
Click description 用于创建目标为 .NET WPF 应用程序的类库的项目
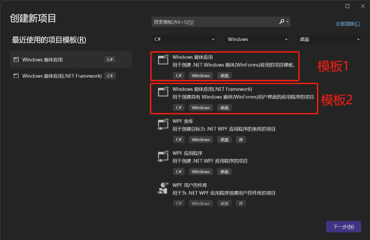[x=224, y=129]
